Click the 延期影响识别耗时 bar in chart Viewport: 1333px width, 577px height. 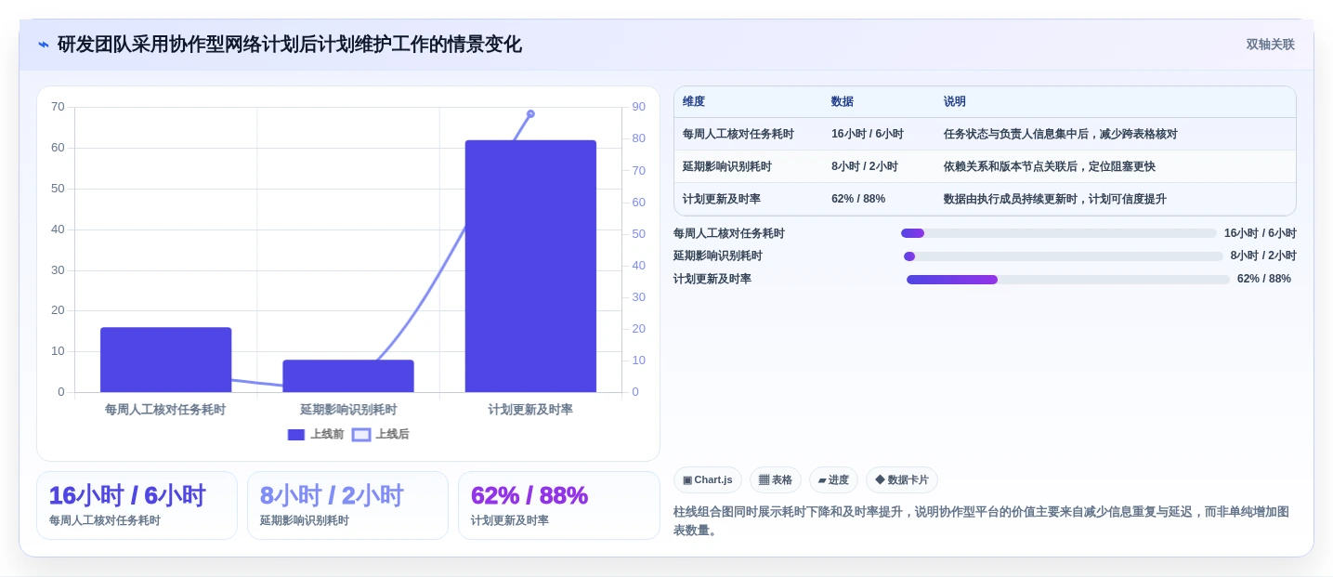click(x=348, y=375)
